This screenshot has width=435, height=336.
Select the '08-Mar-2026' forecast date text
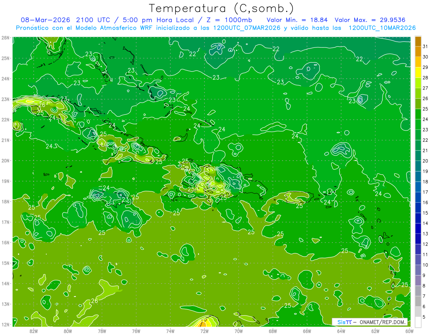tap(46, 20)
